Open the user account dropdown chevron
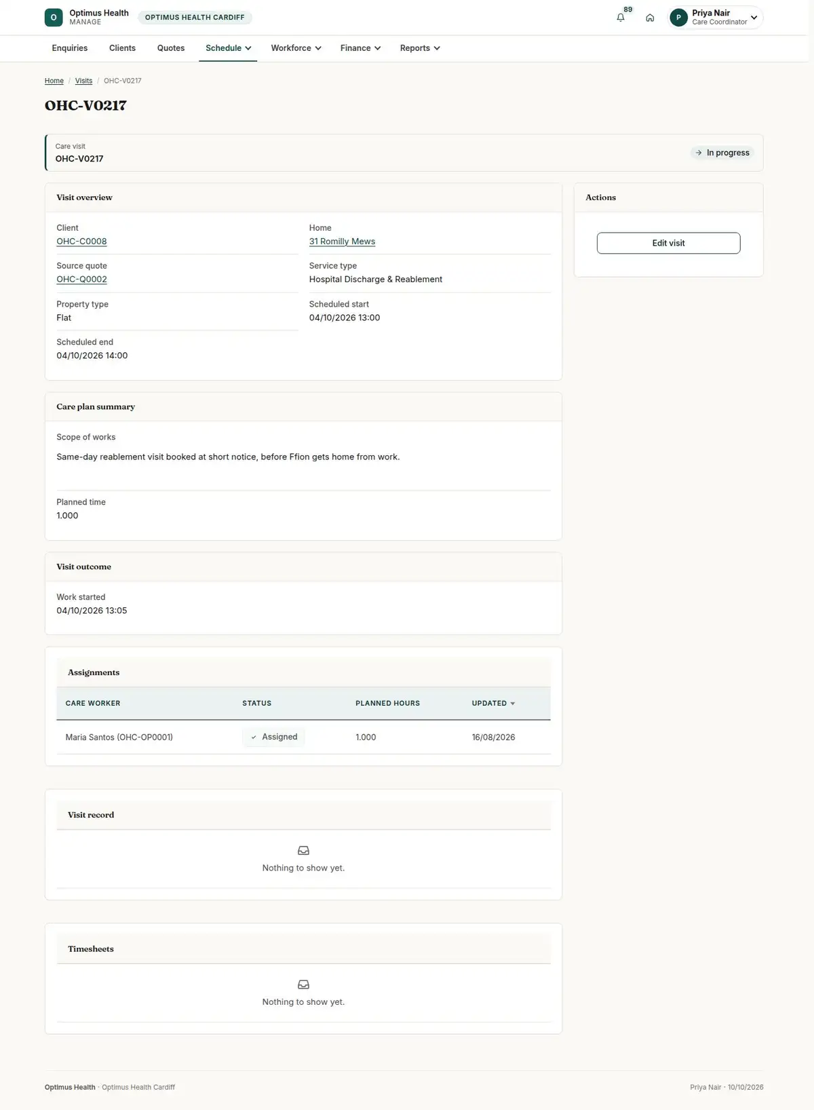 coord(754,18)
